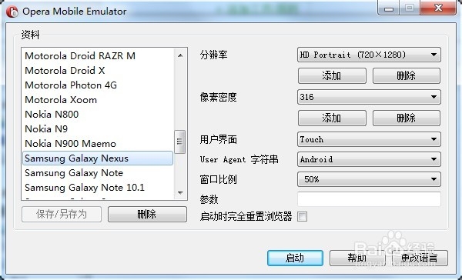The image size is (462, 280).
Task: Select Motorola Droid X profile
Action: click(x=98, y=70)
